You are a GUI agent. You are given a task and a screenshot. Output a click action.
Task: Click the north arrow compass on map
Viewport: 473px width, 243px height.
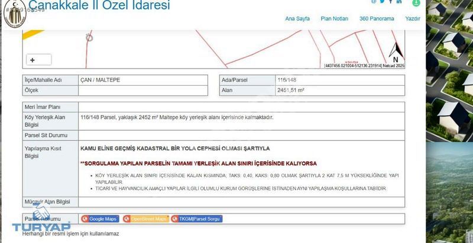(396, 51)
